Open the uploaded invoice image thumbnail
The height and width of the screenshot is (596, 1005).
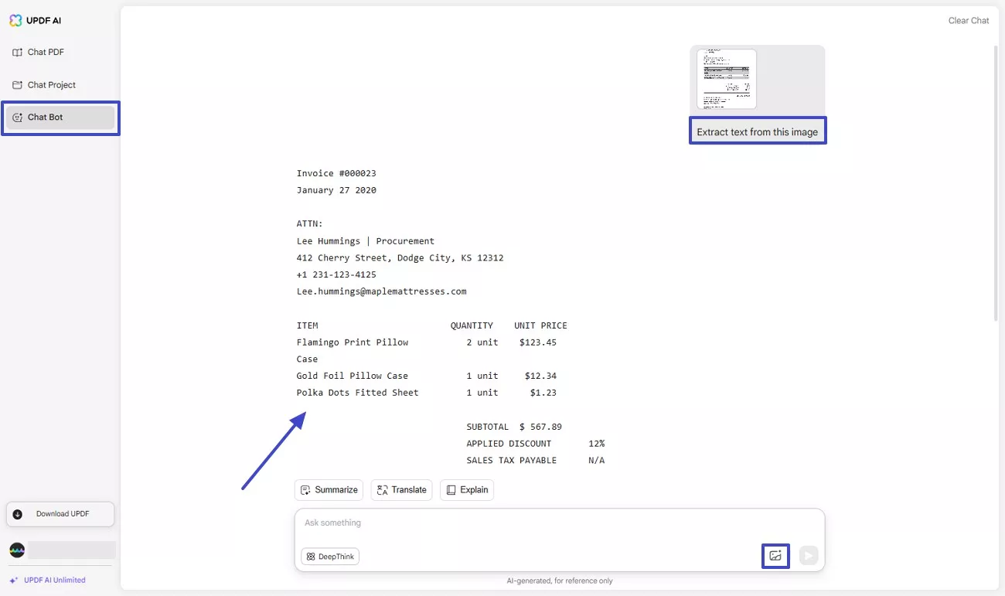coord(727,79)
